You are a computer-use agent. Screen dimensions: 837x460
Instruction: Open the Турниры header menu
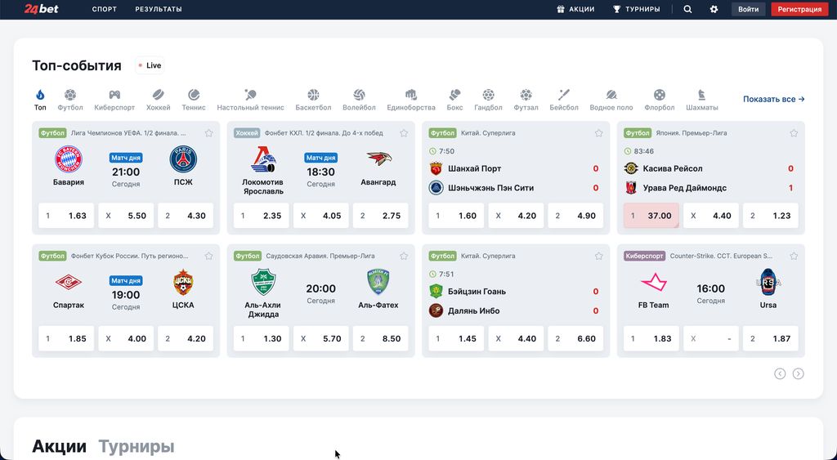coord(636,9)
